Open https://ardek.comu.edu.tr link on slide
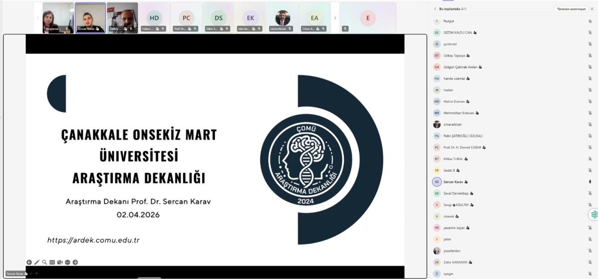 [93, 240]
